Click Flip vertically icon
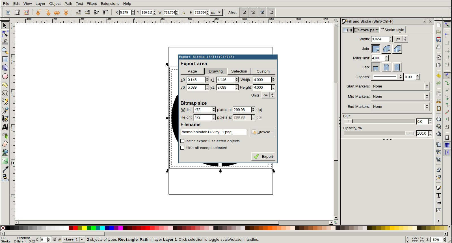Viewport: 452px width, 243px height. tap(66, 12)
